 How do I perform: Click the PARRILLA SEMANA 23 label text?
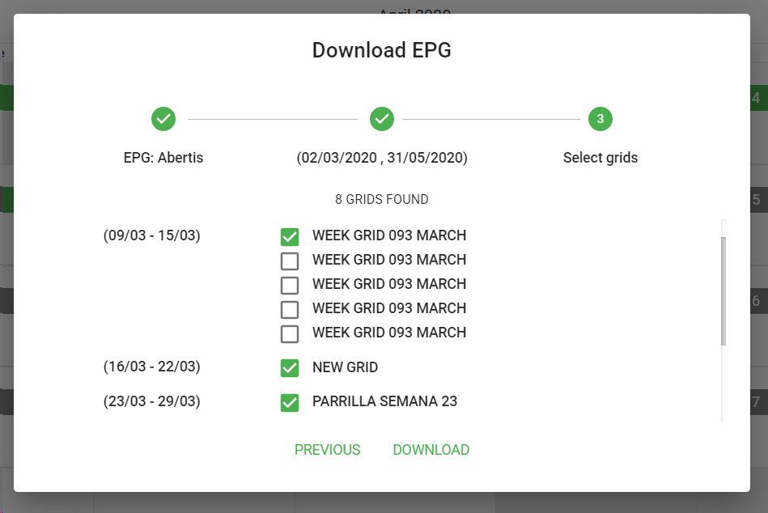(384, 401)
